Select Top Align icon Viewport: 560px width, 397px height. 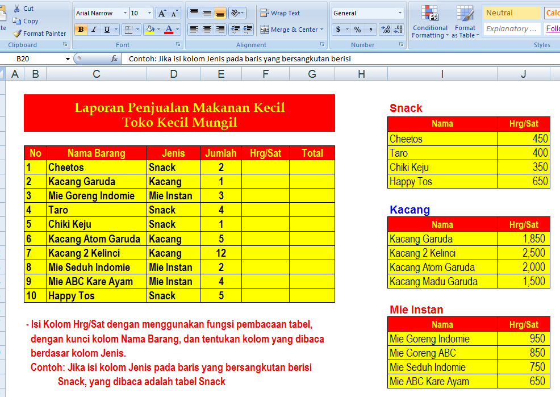point(194,13)
